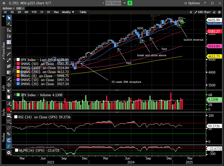Choose the copy-select pointer plus tool

9,91
